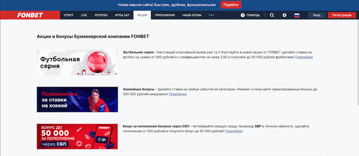Open the Наши клубы page
This screenshot has width=359, height=156.
click(x=192, y=15)
